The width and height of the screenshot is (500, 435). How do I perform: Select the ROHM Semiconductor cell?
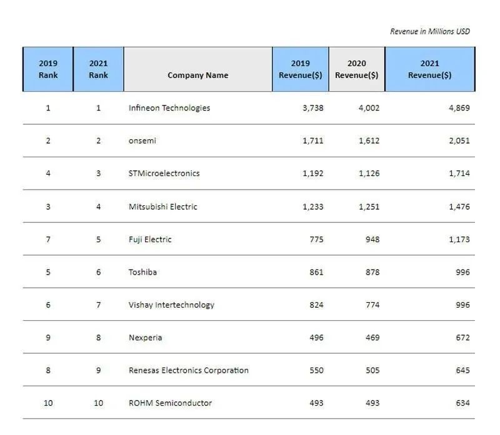(170, 403)
